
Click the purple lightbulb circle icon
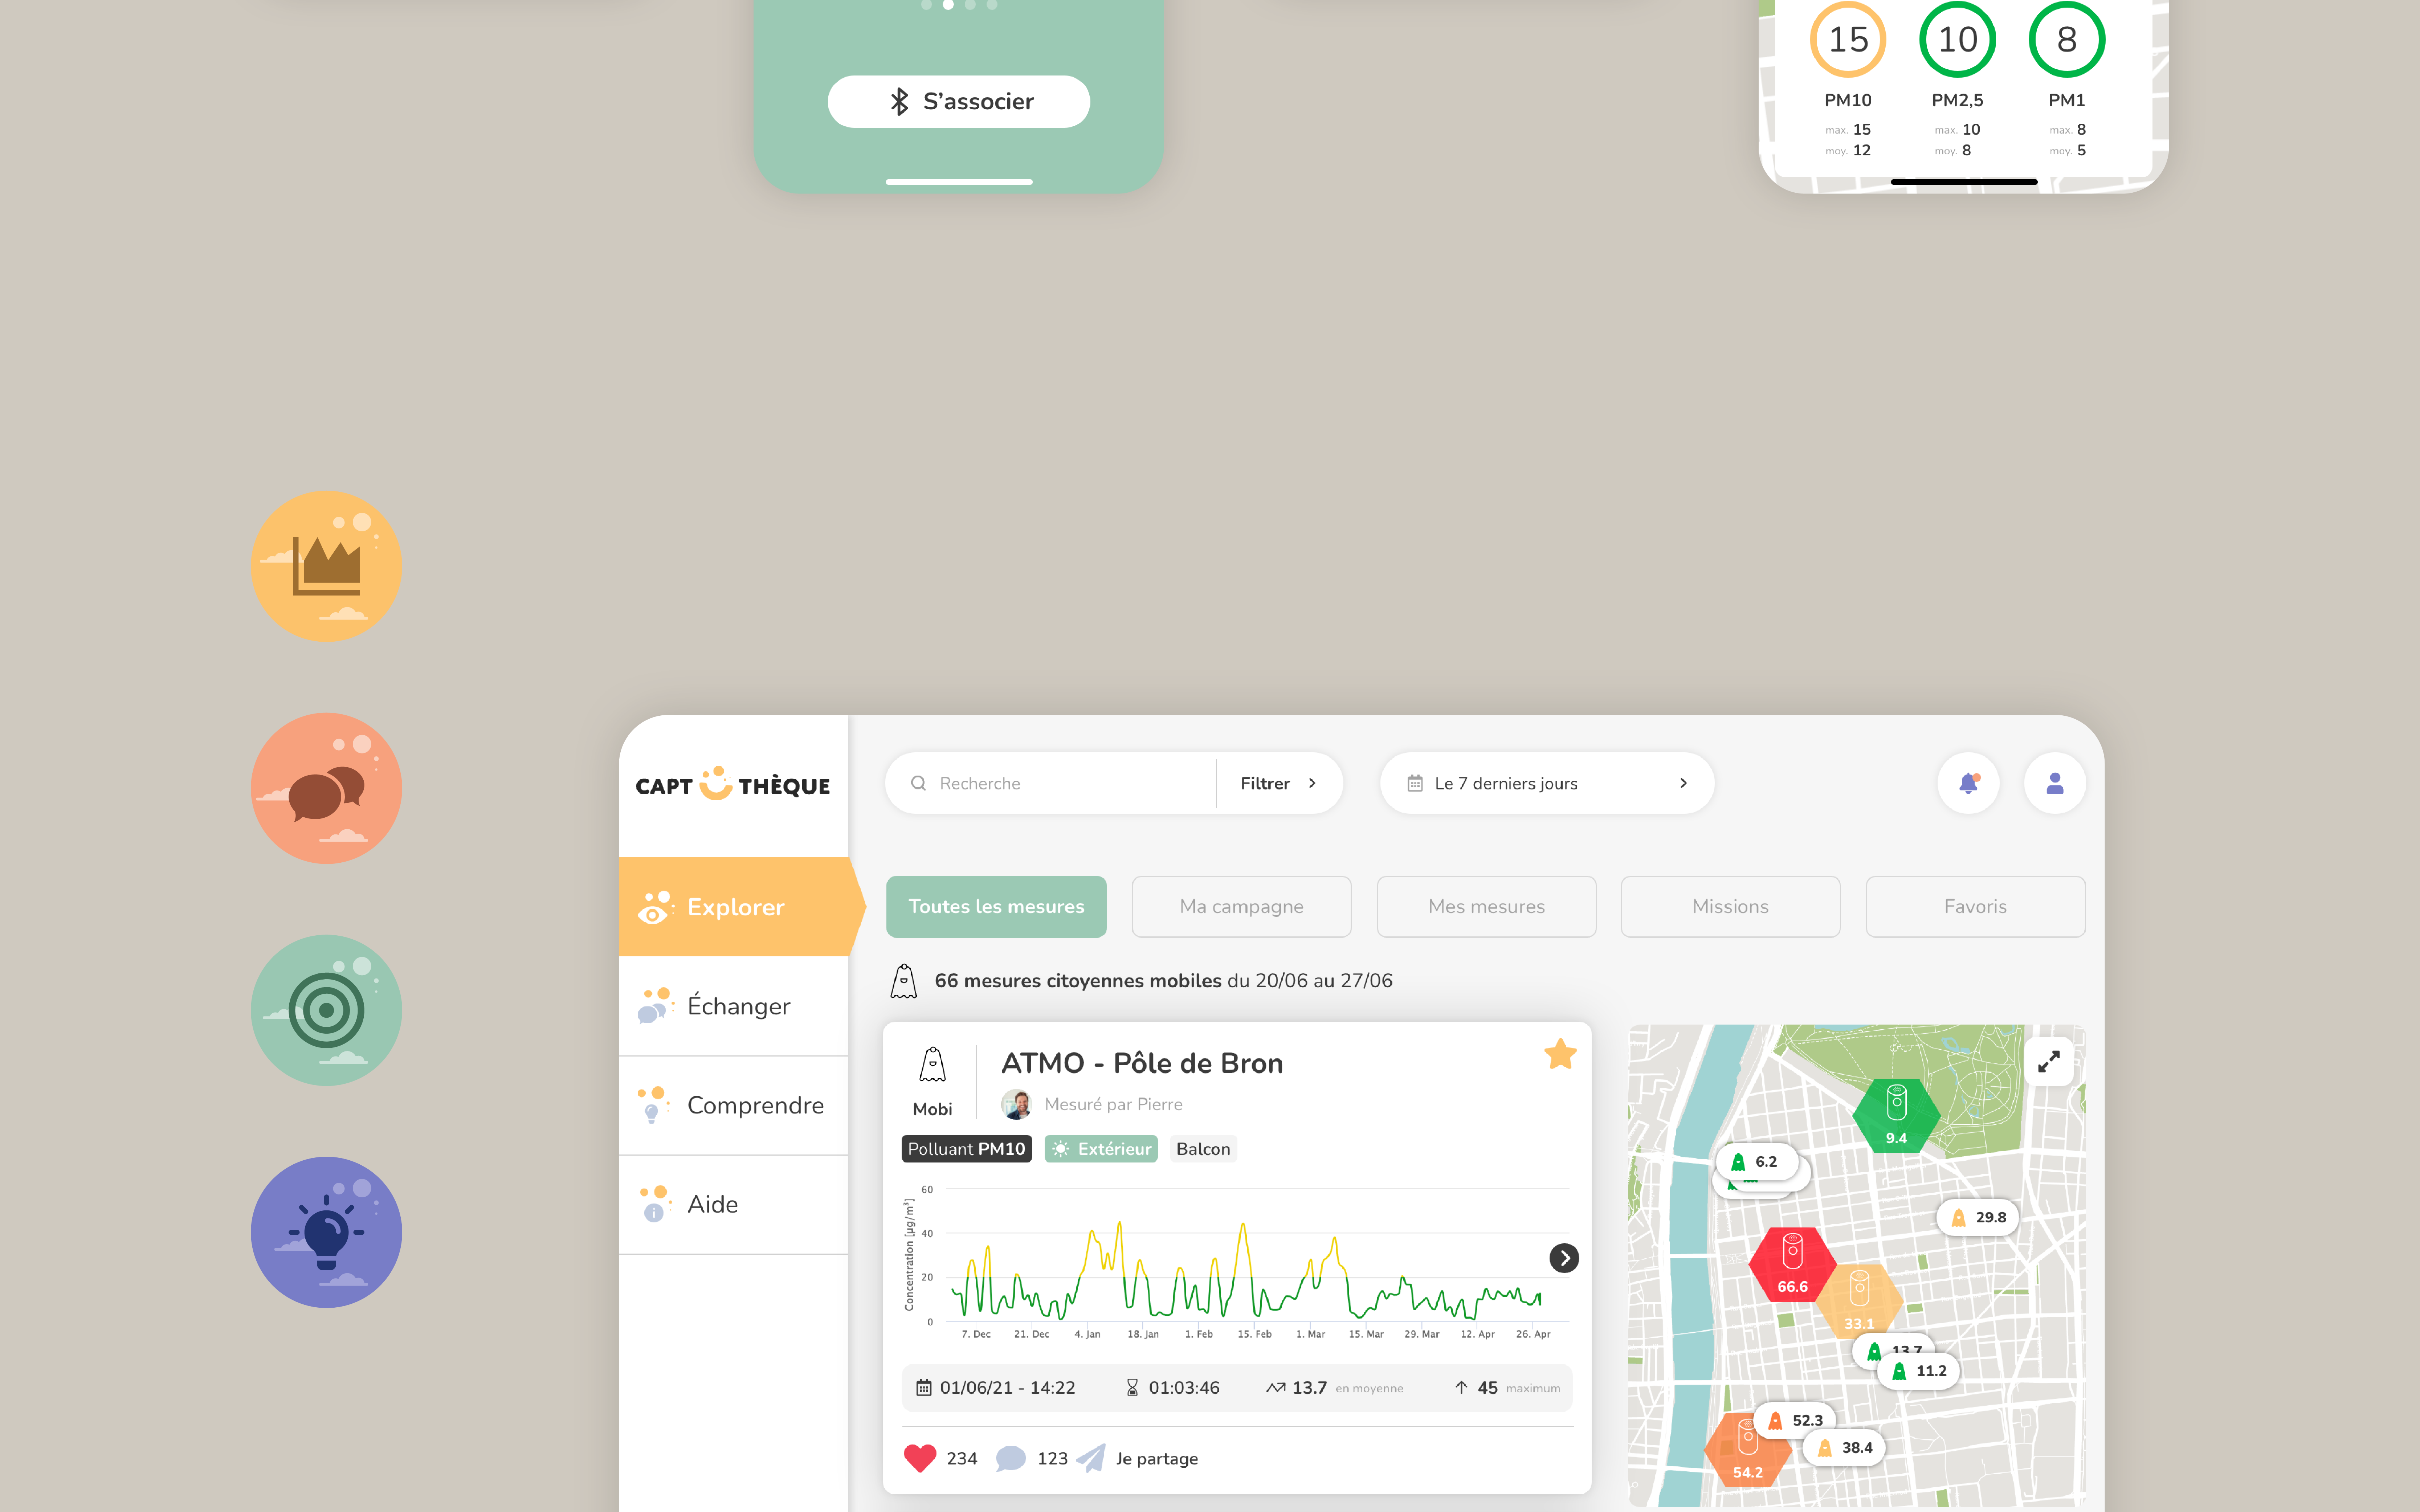click(326, 1232)
